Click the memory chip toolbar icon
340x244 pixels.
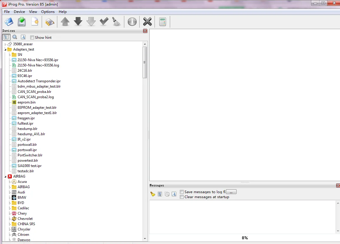click(50, 22)
